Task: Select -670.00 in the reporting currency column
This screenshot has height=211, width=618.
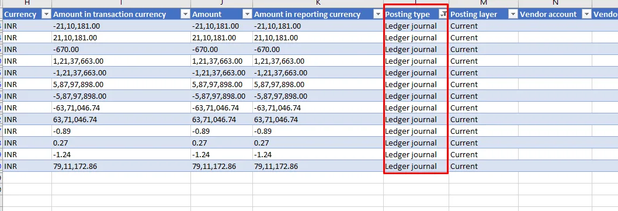Action: tap(318, 49)
